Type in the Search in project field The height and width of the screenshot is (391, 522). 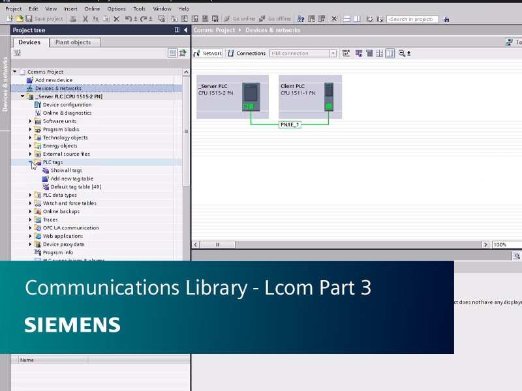click(x=412, y=18)
